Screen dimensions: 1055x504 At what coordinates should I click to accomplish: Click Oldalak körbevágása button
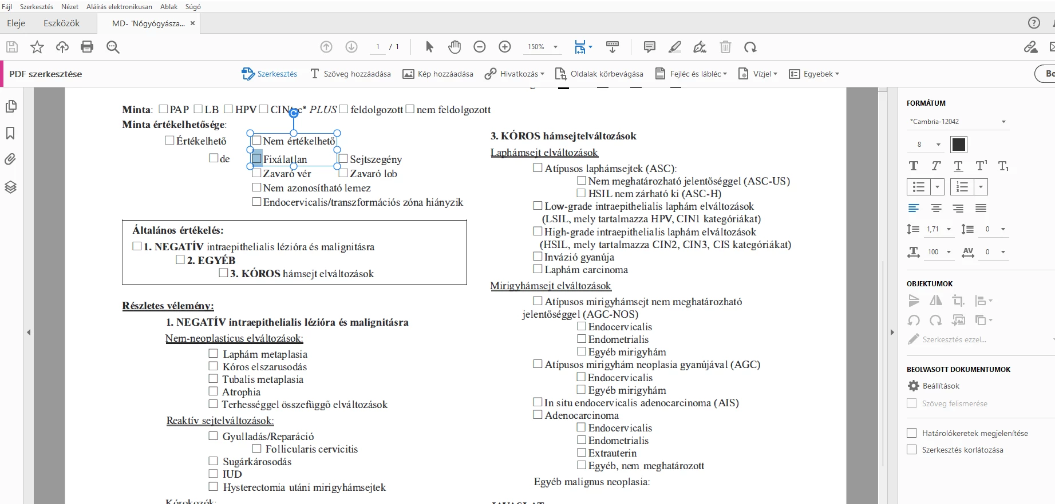pos(599,74)
